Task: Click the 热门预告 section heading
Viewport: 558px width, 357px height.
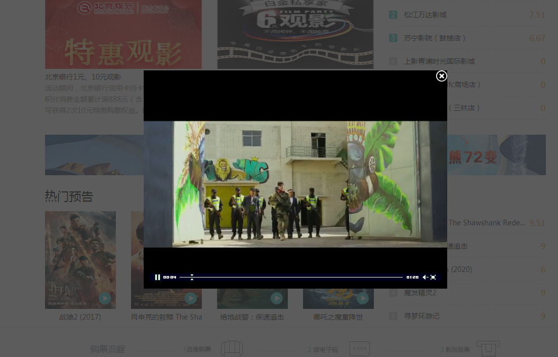Action: coord(69,196)
